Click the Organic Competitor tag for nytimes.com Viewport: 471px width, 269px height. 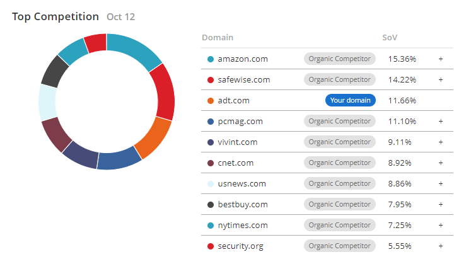tap(340, 226)
